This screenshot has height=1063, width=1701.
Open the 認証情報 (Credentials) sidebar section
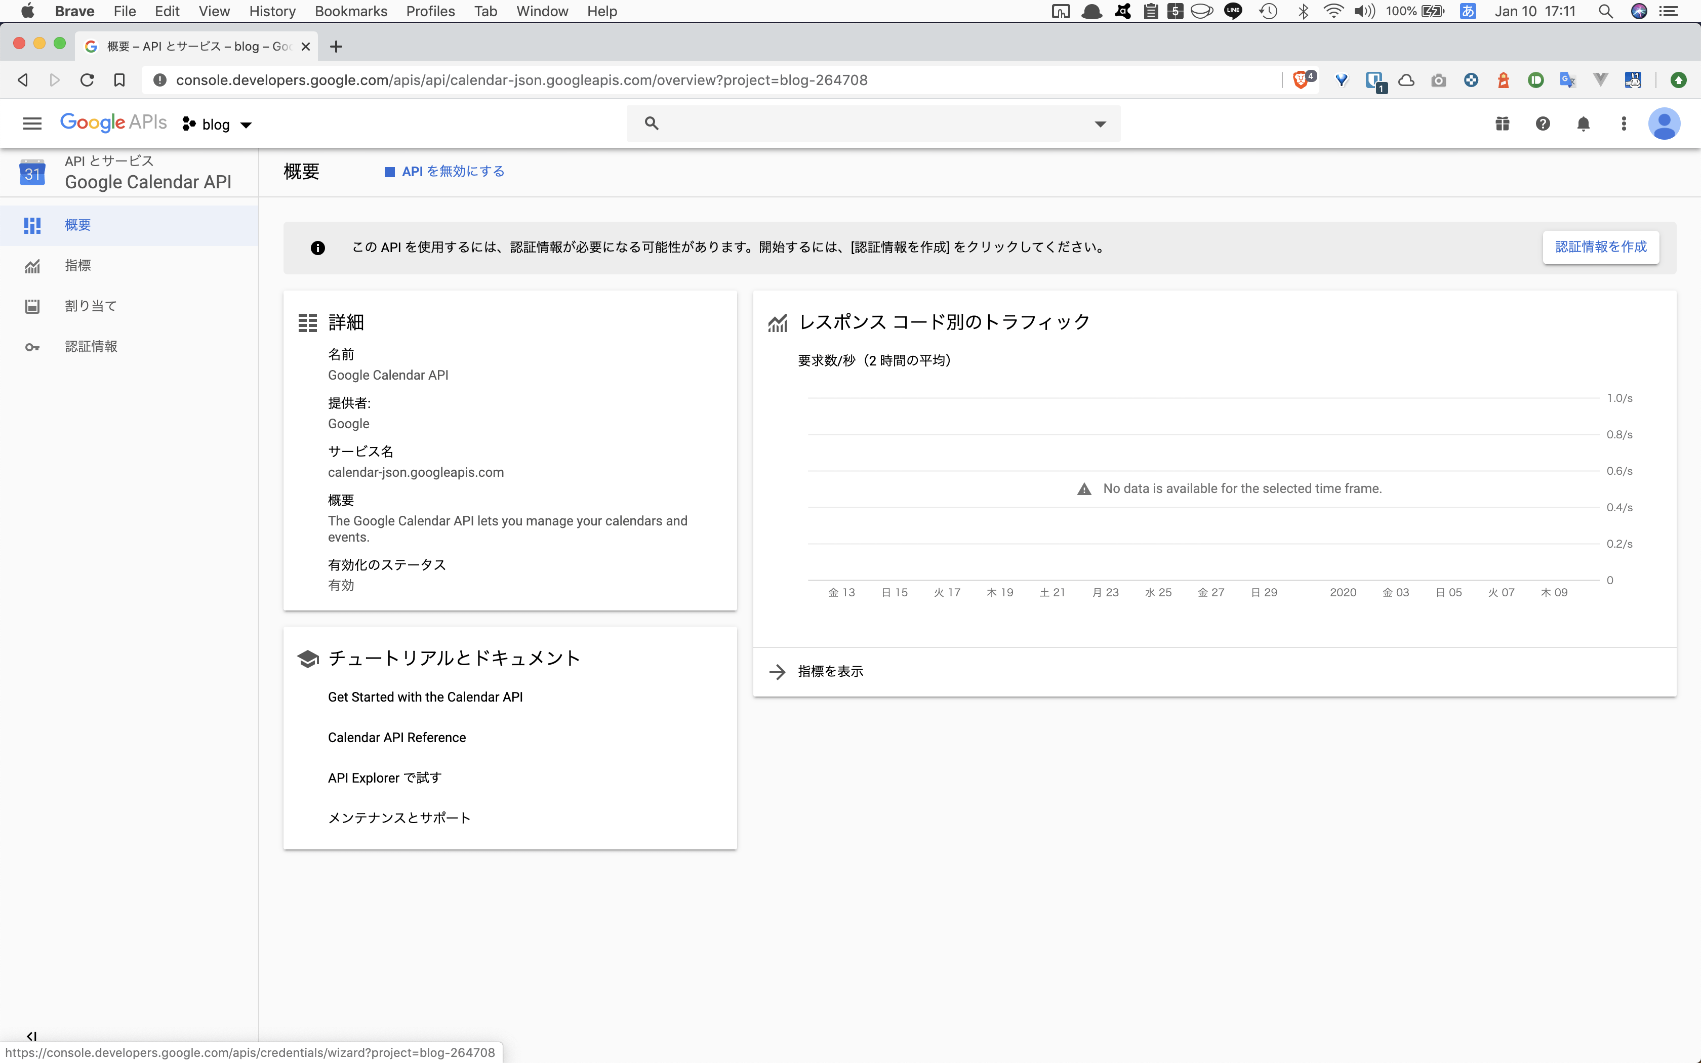pos(91,346)
